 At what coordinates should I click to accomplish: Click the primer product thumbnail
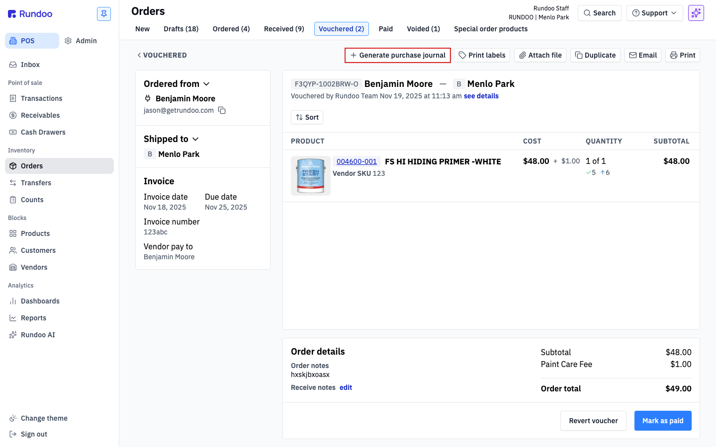311,176
